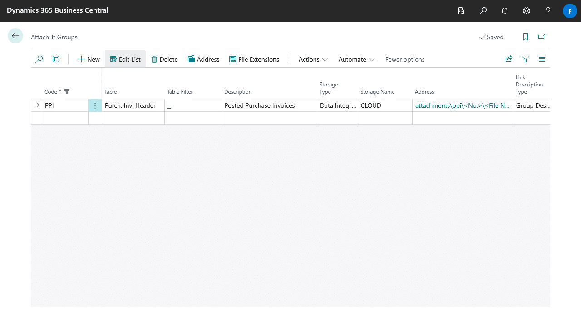
Task: Open the search magnifier in top bar
Action: pos(483,11)
